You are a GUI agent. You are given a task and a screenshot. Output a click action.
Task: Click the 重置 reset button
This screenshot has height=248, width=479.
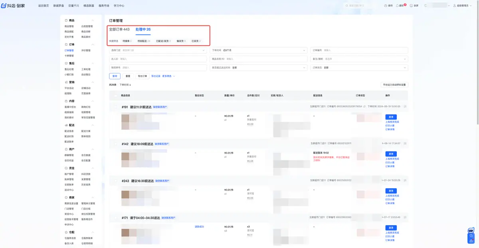coord(128,76)
